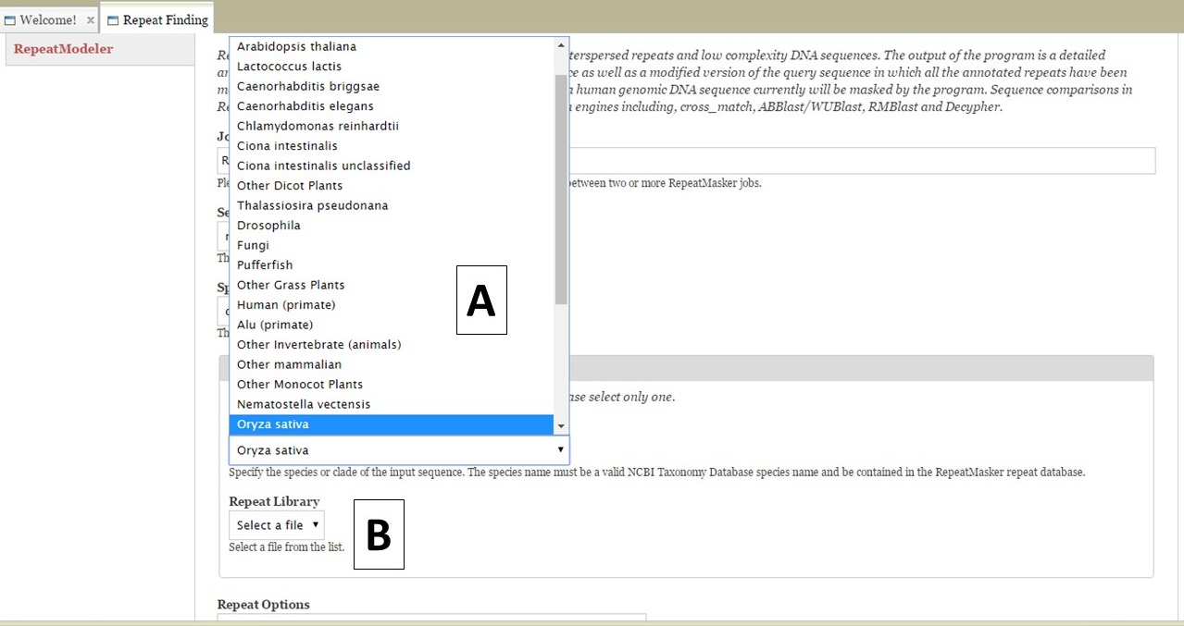Screen dimensions: 1184x626
Task: Pick Thalassiosira pseudonana from the list
Action: pos(393,205)
